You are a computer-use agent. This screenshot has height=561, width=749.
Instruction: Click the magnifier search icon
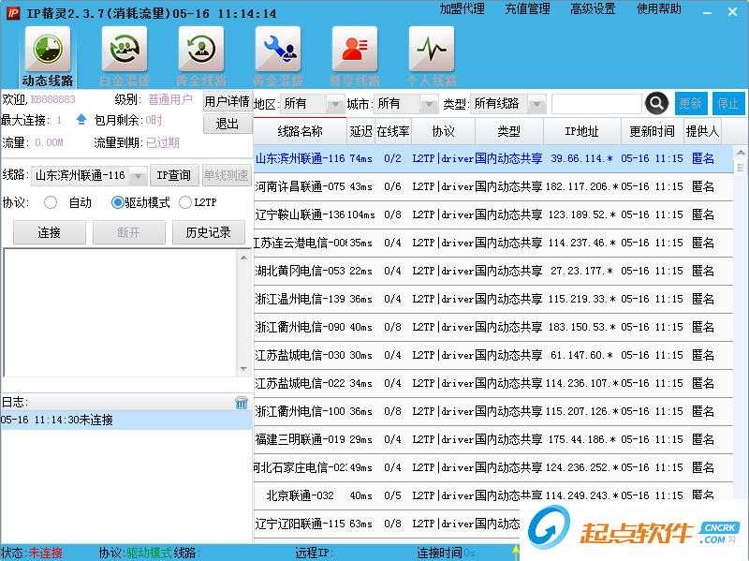(x=657, y=103)
